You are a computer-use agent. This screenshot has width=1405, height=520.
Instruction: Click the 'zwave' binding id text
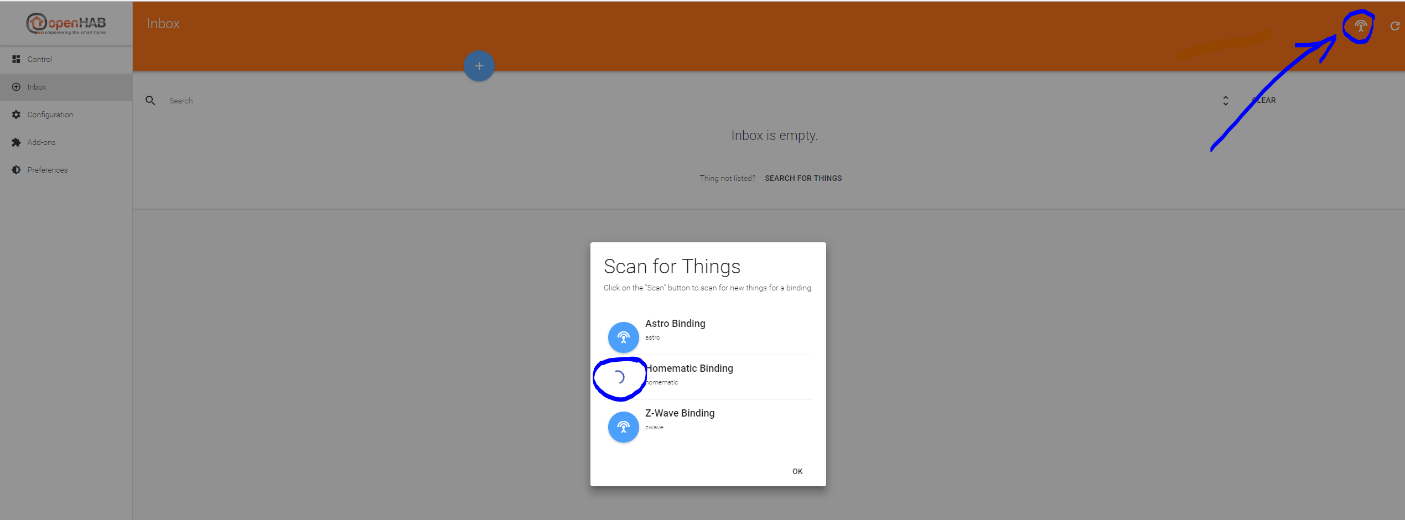pos(654,427)
